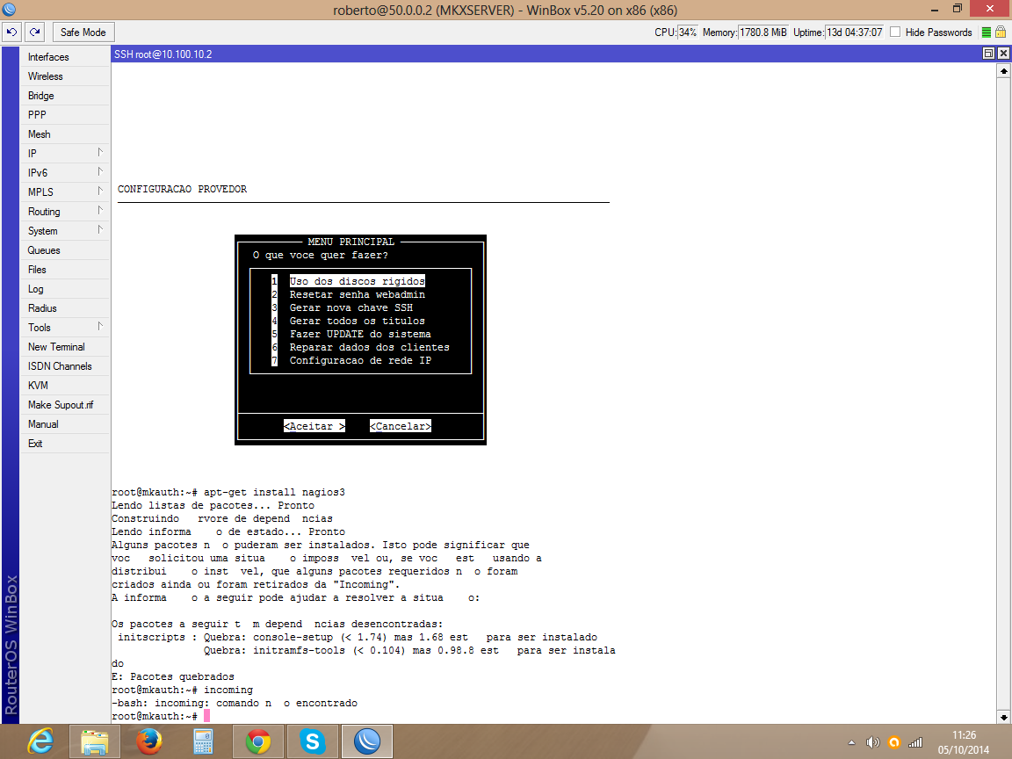Image resolution: width=1012 pixels, height=759 pixels.
Task: Click the terminal scrollbar up arrow
Action: (1003, 71)
